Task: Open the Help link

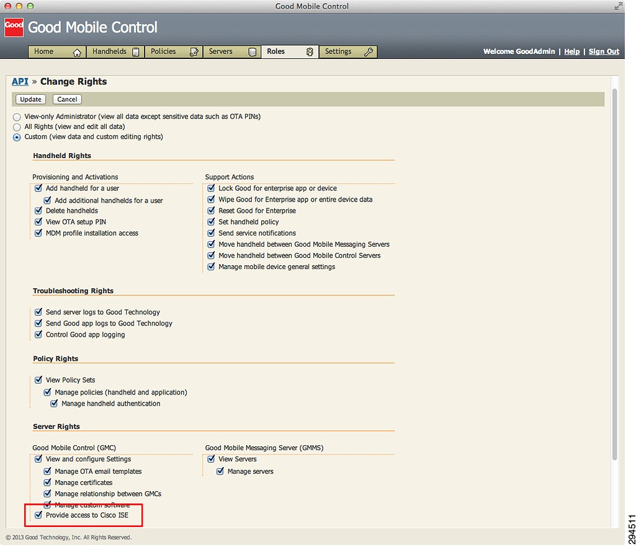Action: coord(572,51)
